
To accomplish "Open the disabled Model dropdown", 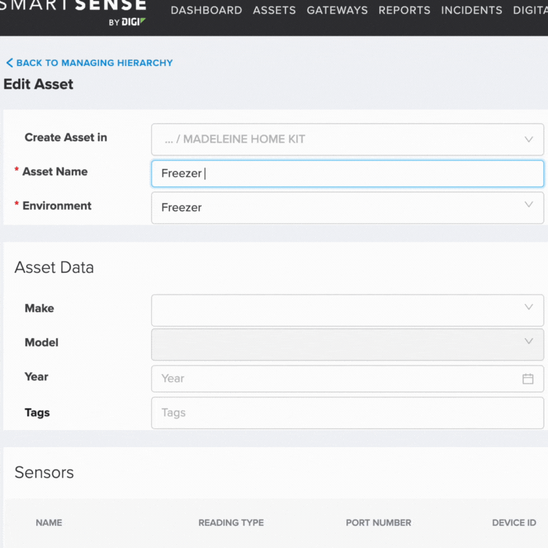I will click(x=348, y=344).
